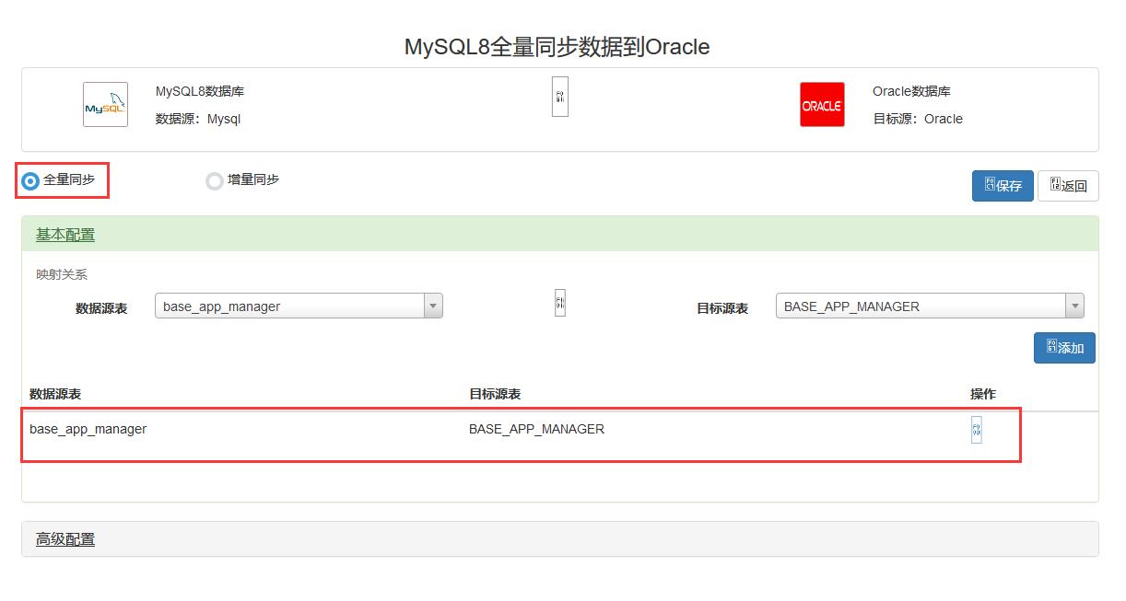The height and width of the screenshot is (601, 1126).
Task: Collapse the 基本配置 section
Action: coord(65,235)
